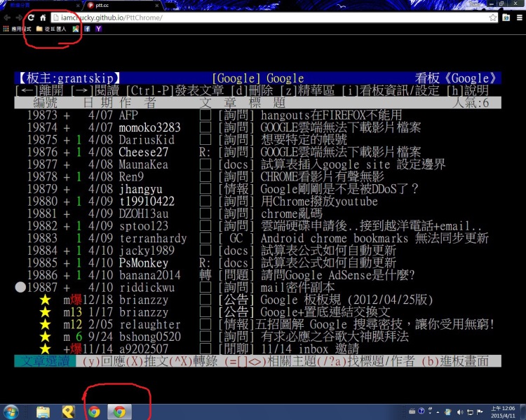Viewport: 526px width, 420px height.
Task: Open article 19874 by momoko3283
Action: click(x=257, y=127)
